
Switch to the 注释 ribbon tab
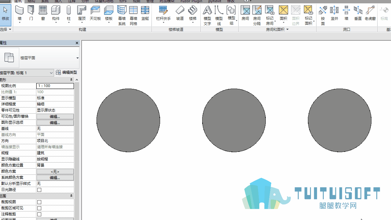coord(72,1)
